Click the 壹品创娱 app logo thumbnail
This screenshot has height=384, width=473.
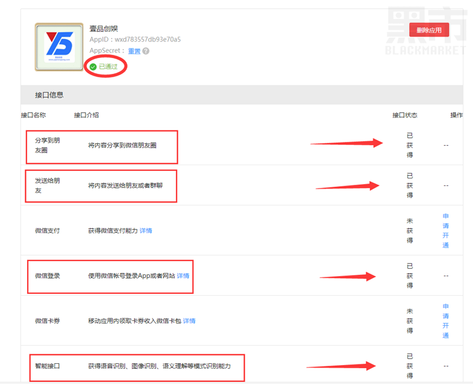click(x=59, y=47)
